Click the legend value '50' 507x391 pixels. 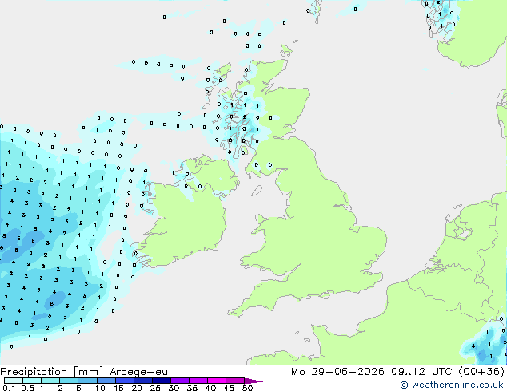(247, 388)
